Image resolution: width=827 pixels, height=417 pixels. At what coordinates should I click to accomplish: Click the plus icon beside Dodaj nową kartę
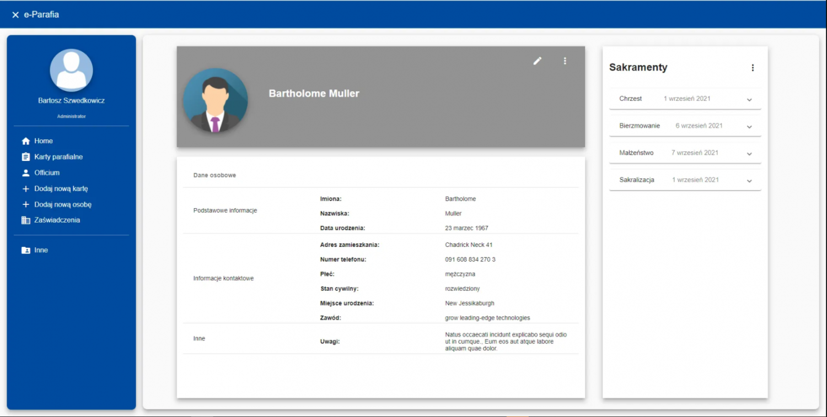25,189
